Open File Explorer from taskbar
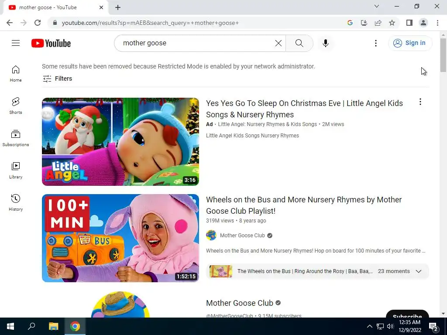The width and height of the screenshot is (447, 335). 53,326
